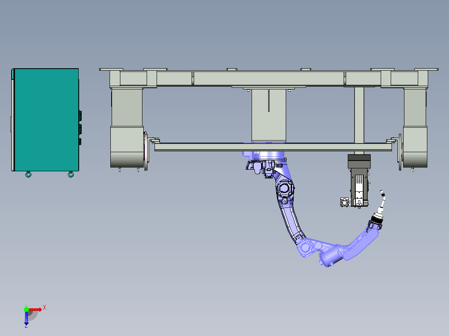449x336 pixels.
Task: Select the teal control cabinet body
Action: point(46,119)
